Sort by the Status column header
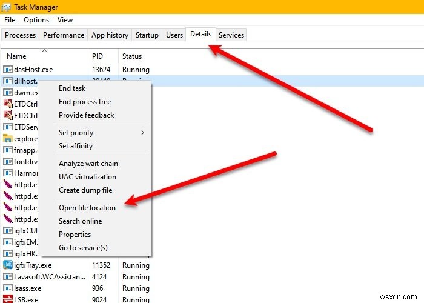This screenshot has width=424, height=303. [x=131, y=56]
